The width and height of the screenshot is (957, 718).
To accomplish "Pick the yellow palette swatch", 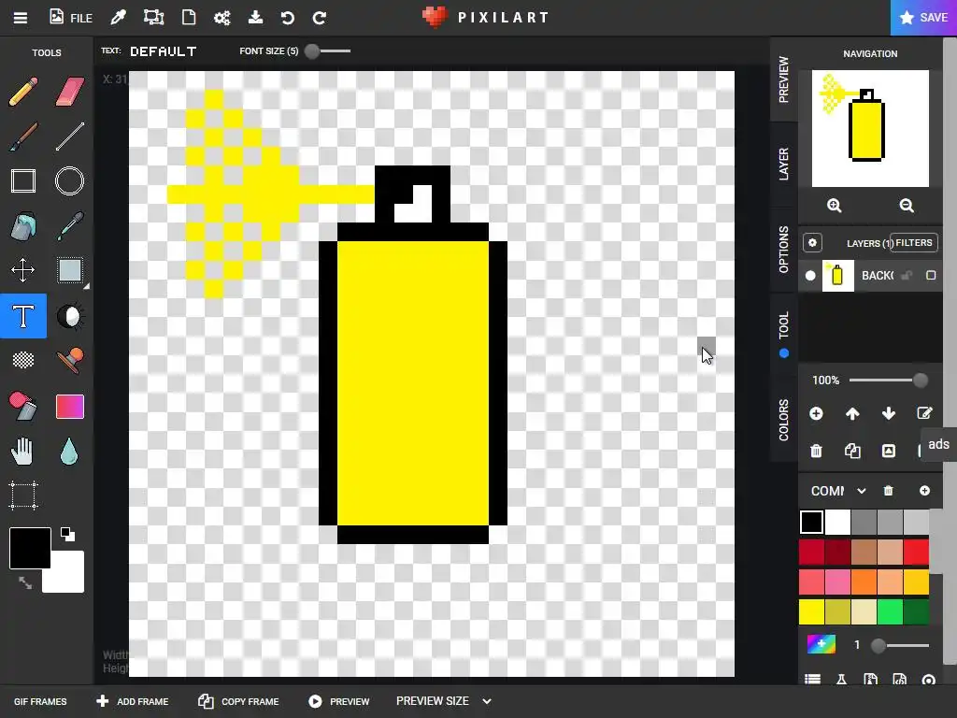I will point(812,612).
